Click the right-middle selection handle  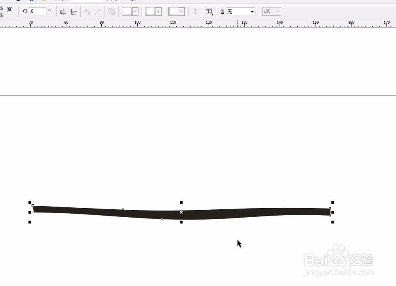click(x=333, y=212)
